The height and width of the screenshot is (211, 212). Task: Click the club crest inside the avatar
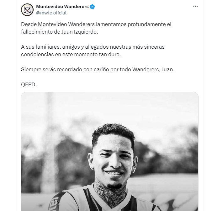tap(28, 10)
